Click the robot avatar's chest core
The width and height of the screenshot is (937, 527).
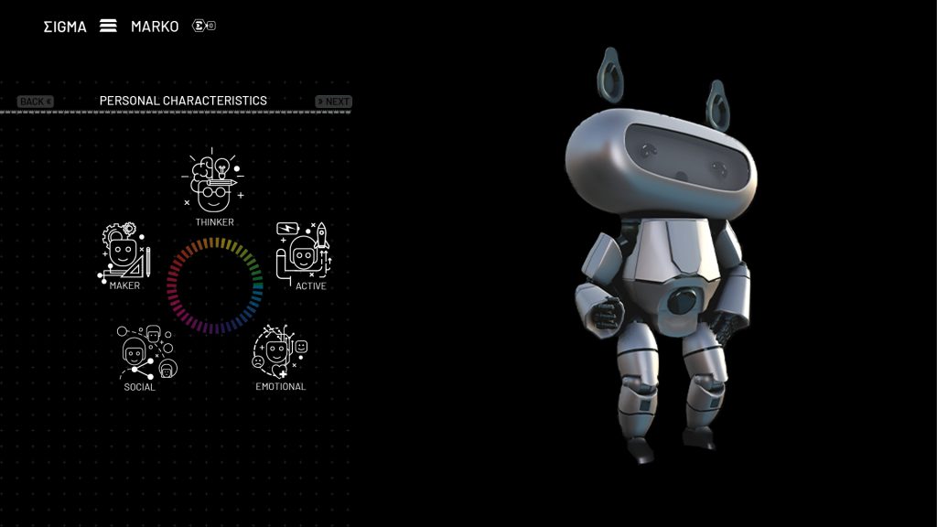684,302
